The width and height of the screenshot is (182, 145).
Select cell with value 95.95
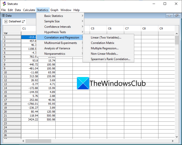[47, 104]
